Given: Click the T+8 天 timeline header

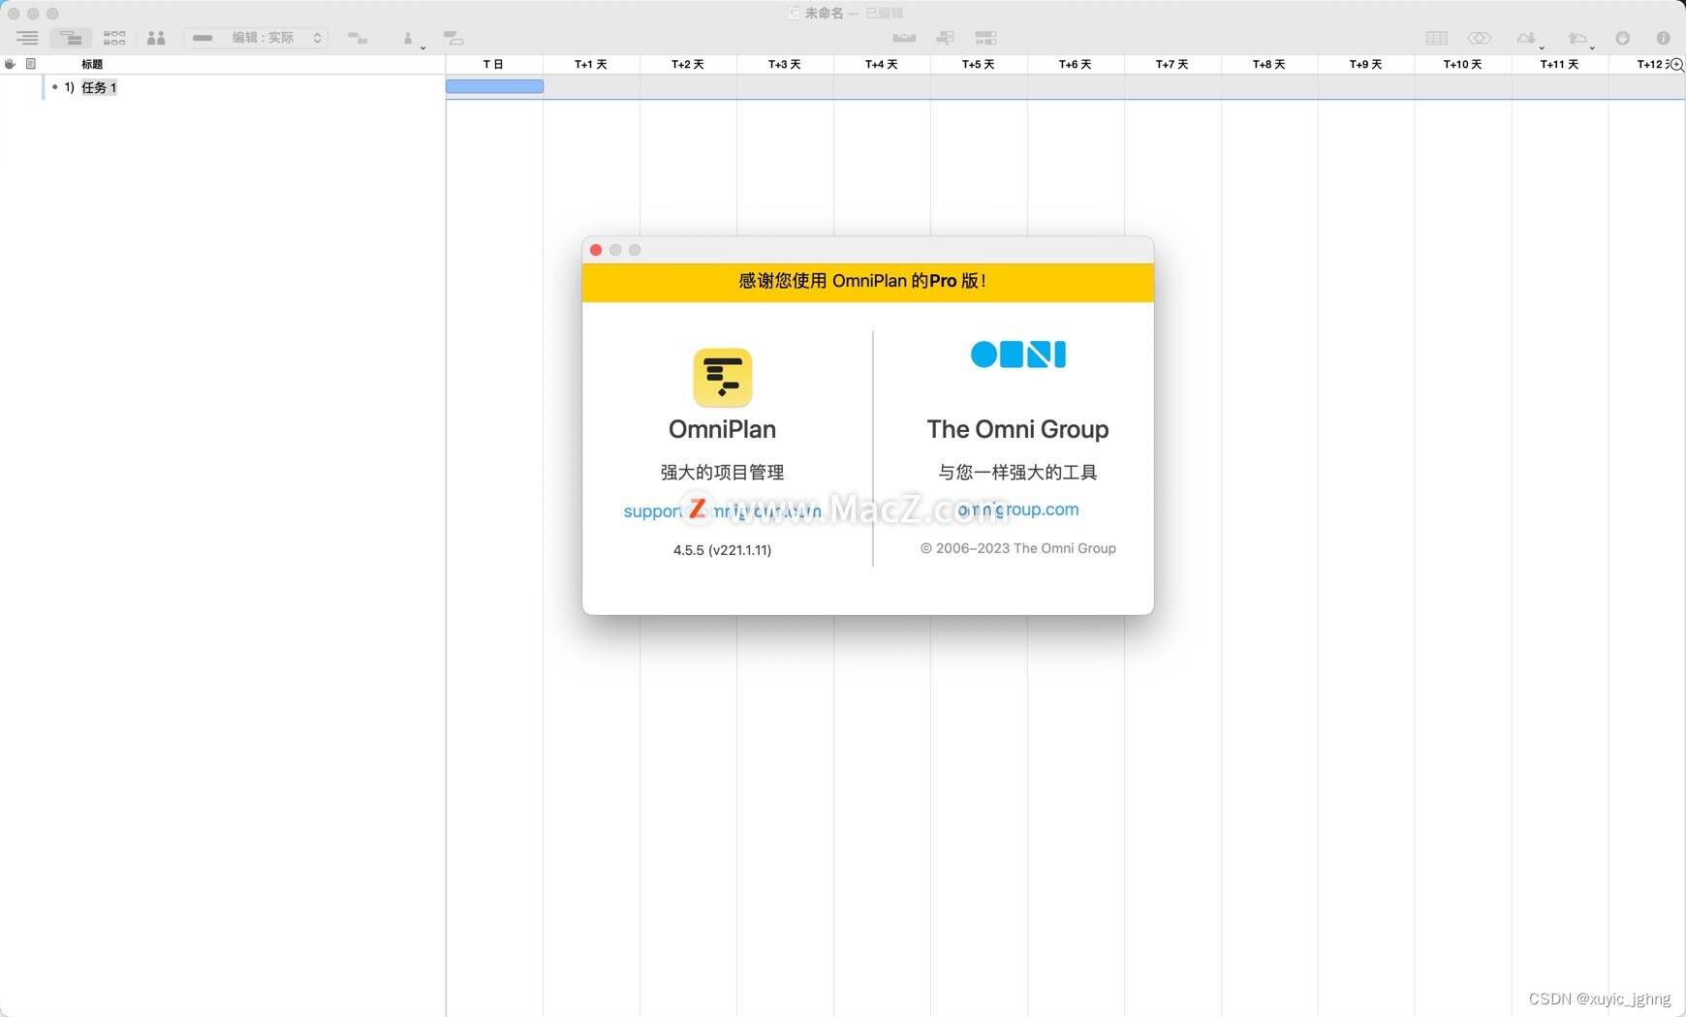Looking at the screenshot, I should coord(1269,64).
